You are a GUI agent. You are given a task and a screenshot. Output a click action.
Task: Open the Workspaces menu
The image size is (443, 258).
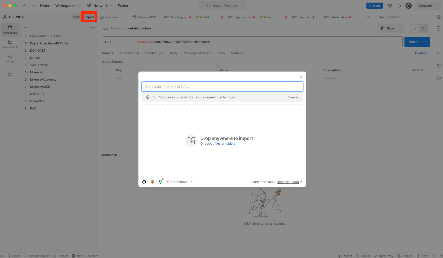coord(68,6)
